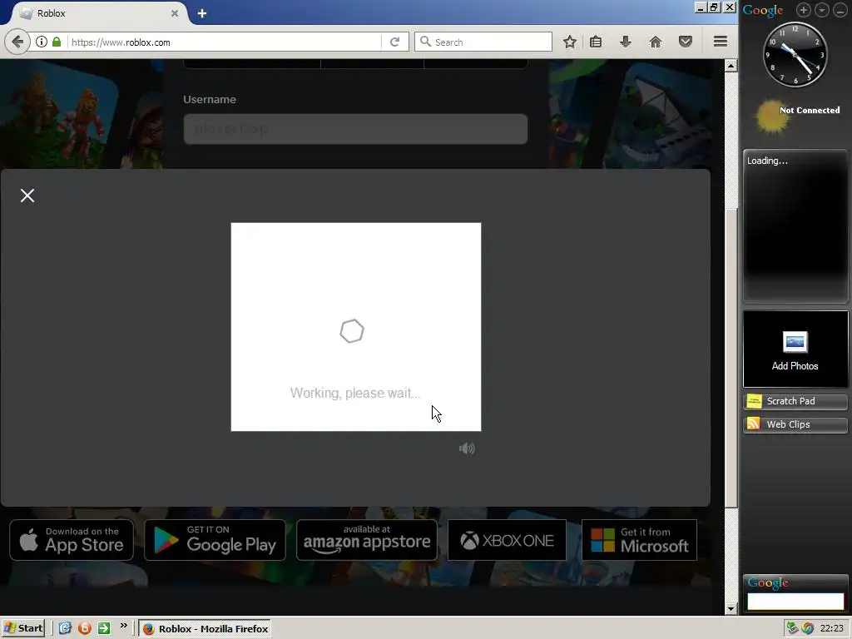Select Roblox - Mozilla Firefox taskbar button

point(205,629)
